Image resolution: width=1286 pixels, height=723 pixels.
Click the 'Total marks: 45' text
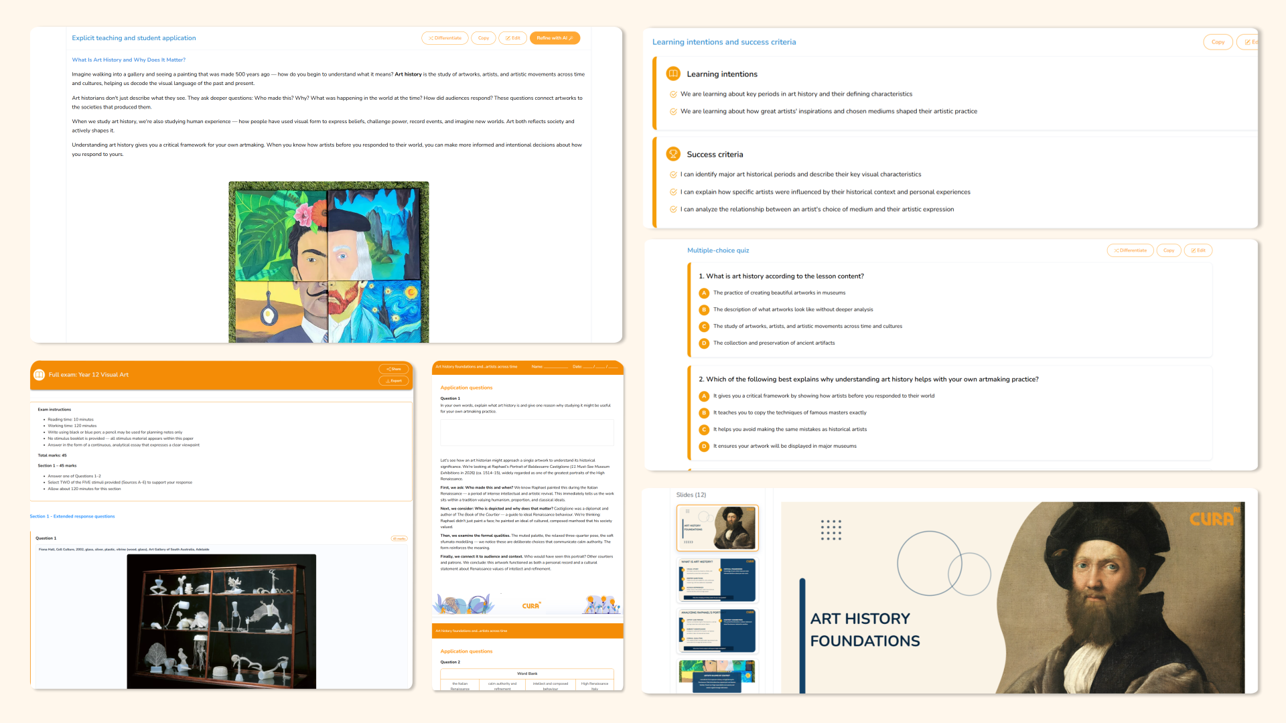[52, 455]
